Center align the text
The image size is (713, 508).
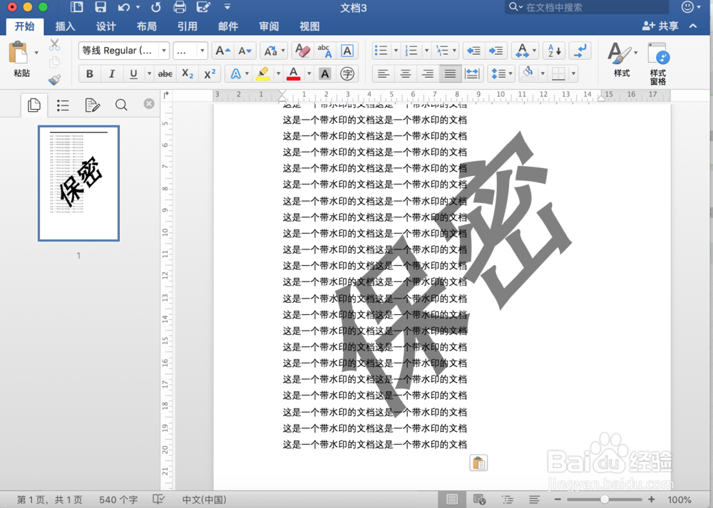[x=406, y=73]
